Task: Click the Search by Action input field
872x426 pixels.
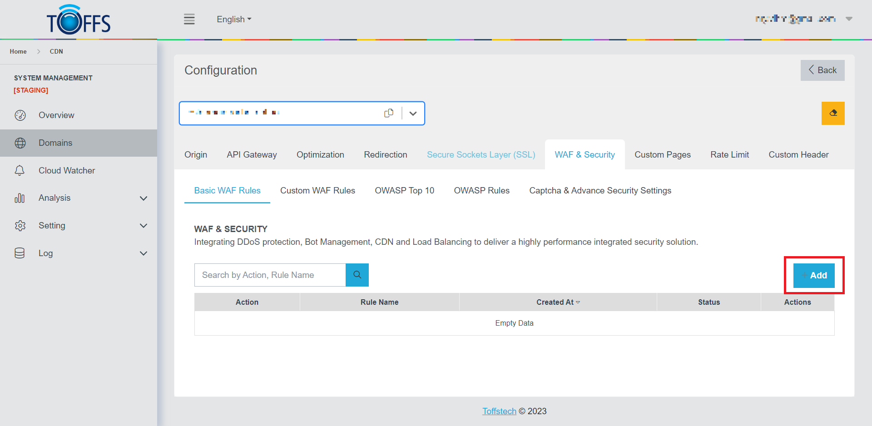Action: tap(270, 275)
